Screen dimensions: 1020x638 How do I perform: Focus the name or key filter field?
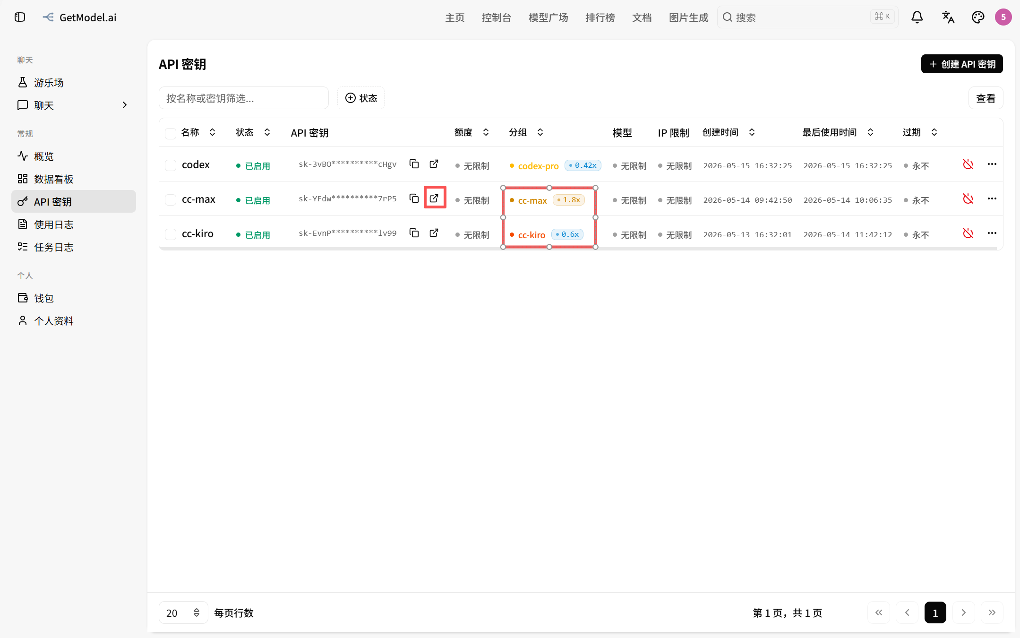(x=244, y=98)
